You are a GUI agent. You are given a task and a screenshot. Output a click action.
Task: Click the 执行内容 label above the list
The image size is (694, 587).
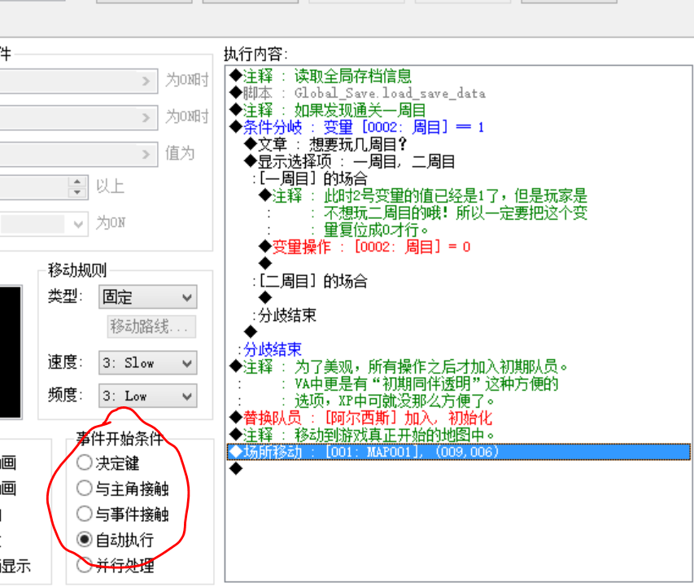(255, 54)
